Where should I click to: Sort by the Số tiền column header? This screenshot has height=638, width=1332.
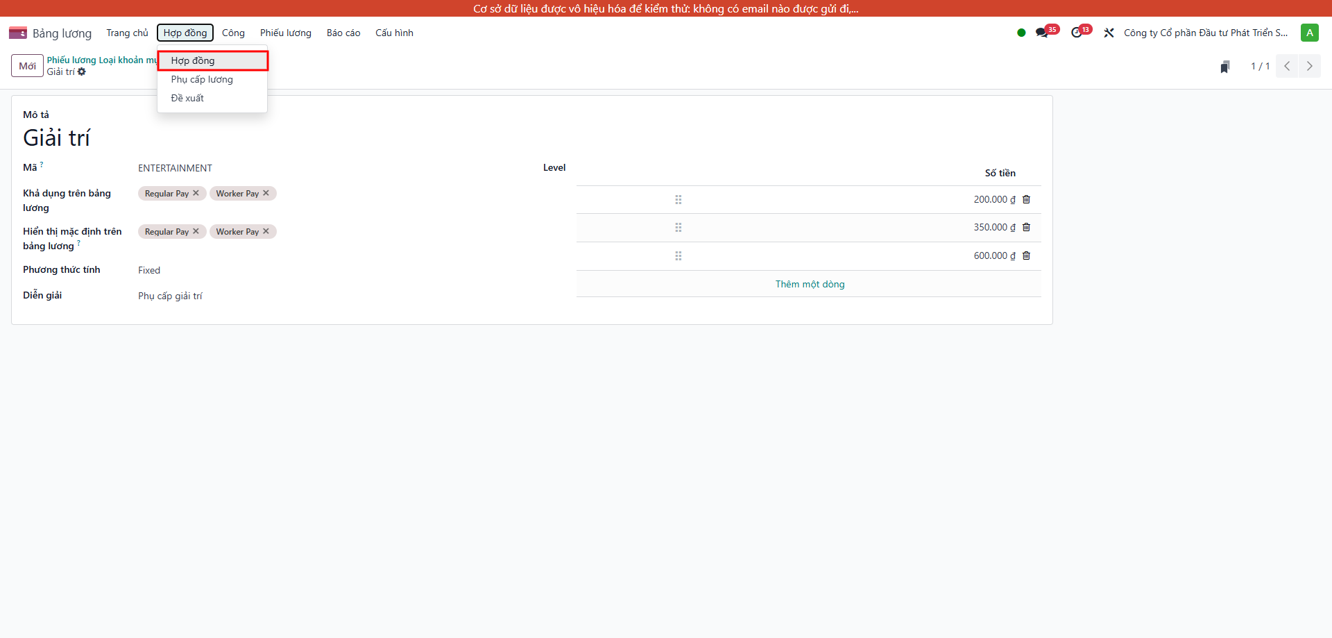(1000, 173)
